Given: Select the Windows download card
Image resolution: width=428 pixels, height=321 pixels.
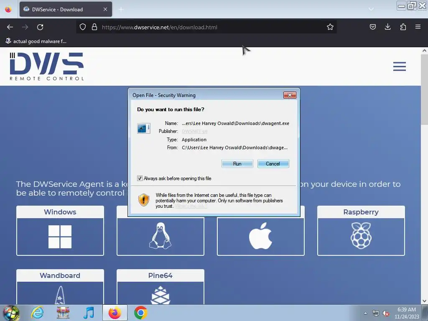Looking at the screenshot, I should (x=60, y=231).
